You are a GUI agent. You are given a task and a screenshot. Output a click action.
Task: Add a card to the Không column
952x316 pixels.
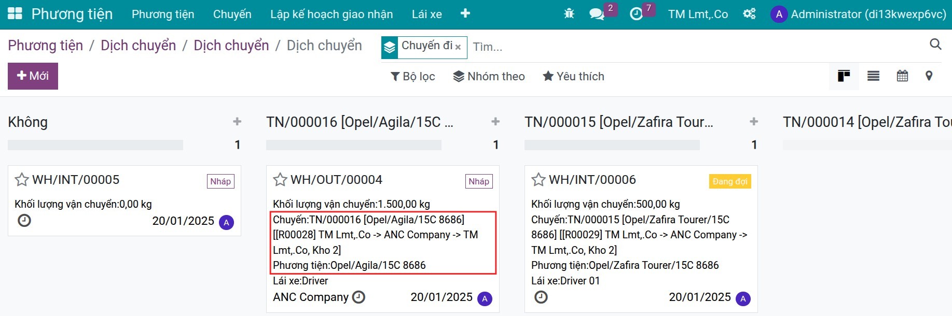click(237, 122)
